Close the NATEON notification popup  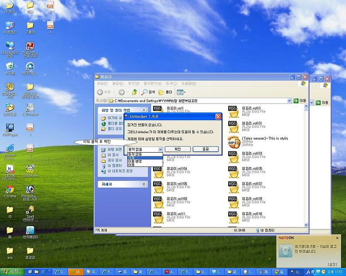tap(337, 238)
